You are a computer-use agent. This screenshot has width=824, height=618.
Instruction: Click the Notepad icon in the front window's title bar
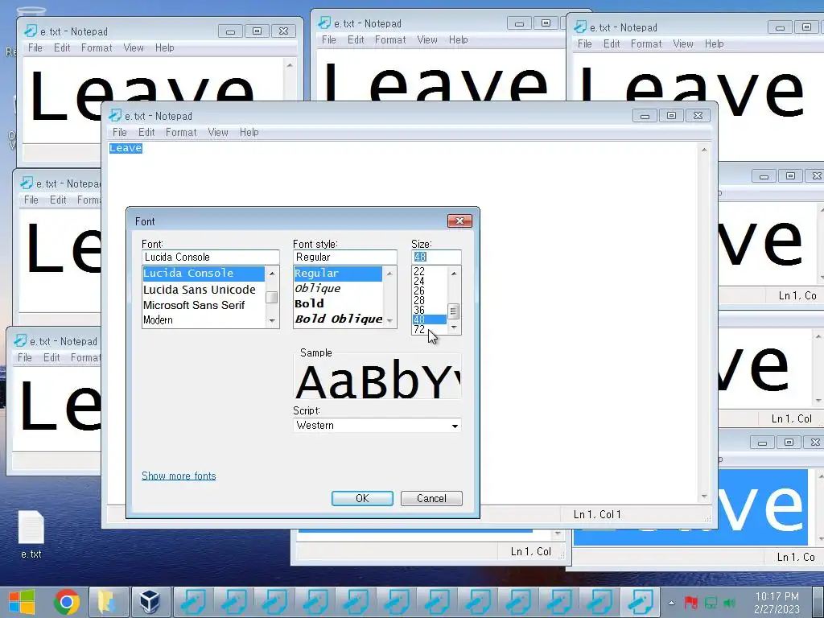click(115, 115)
